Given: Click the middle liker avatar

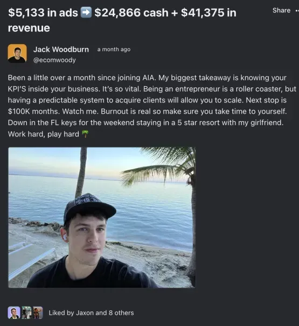Looking at the screenshot, I should 26,313.
